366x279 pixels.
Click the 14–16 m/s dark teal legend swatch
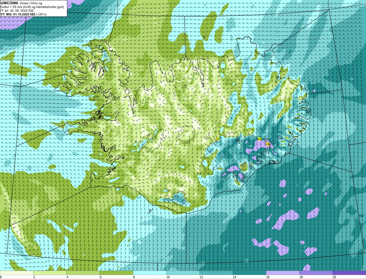click(x=250, y=273)
